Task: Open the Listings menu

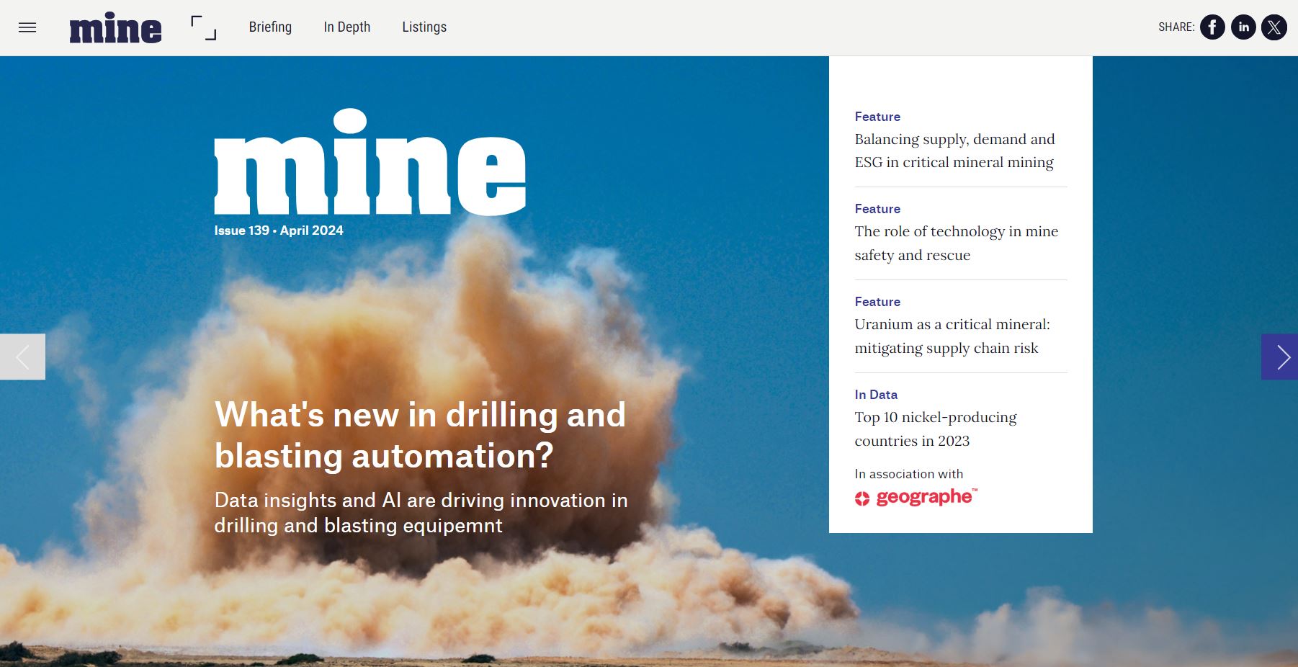Action: point(424,27)
